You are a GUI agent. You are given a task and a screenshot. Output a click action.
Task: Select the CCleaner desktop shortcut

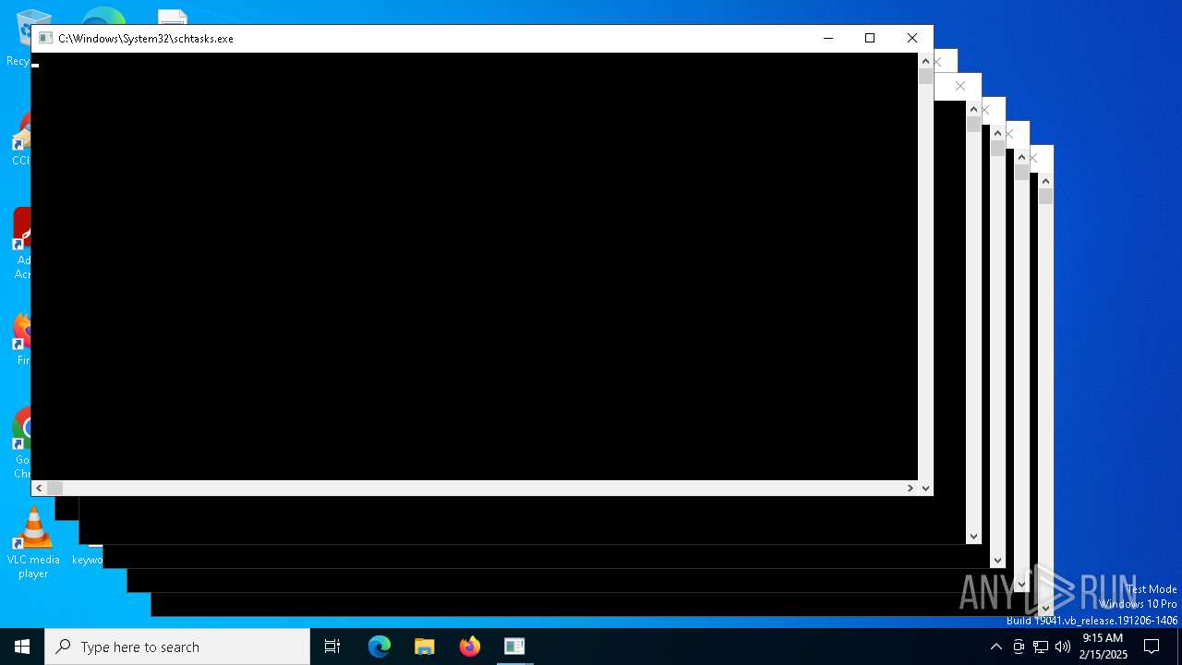20,139
